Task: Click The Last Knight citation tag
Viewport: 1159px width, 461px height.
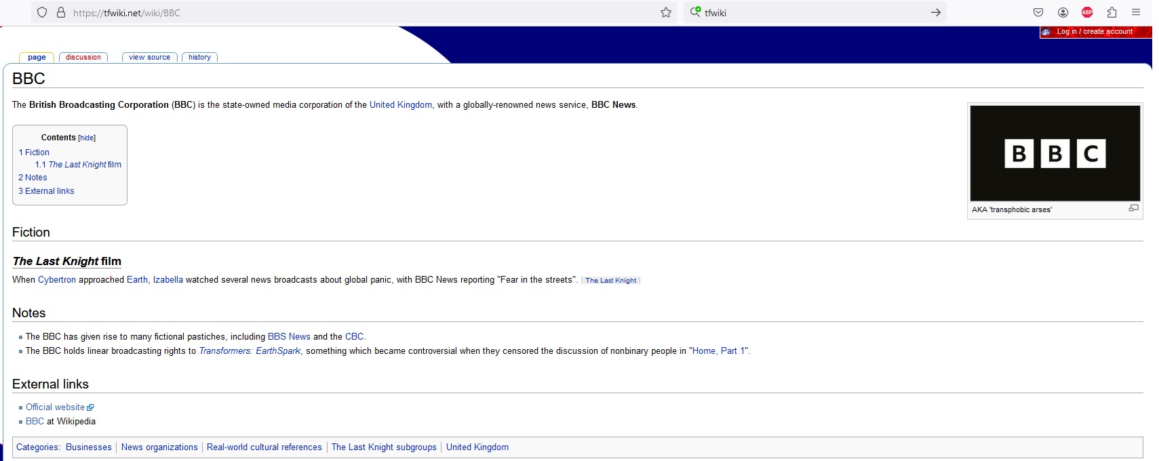Action: click(x=611, y=281)
